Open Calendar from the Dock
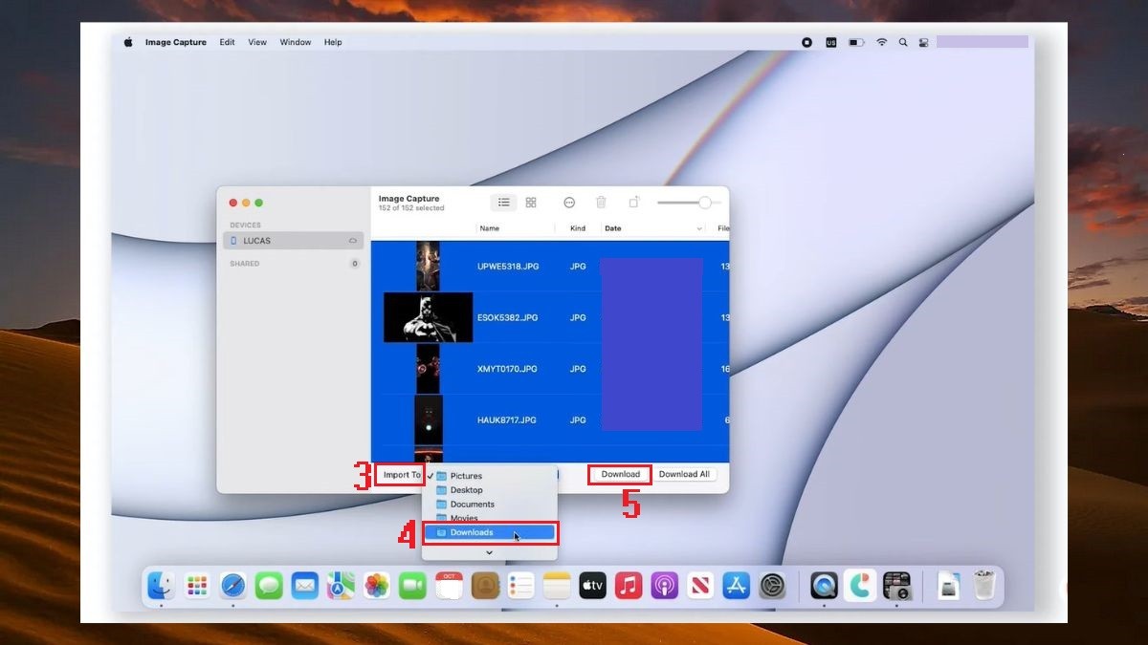 point(449,585)
